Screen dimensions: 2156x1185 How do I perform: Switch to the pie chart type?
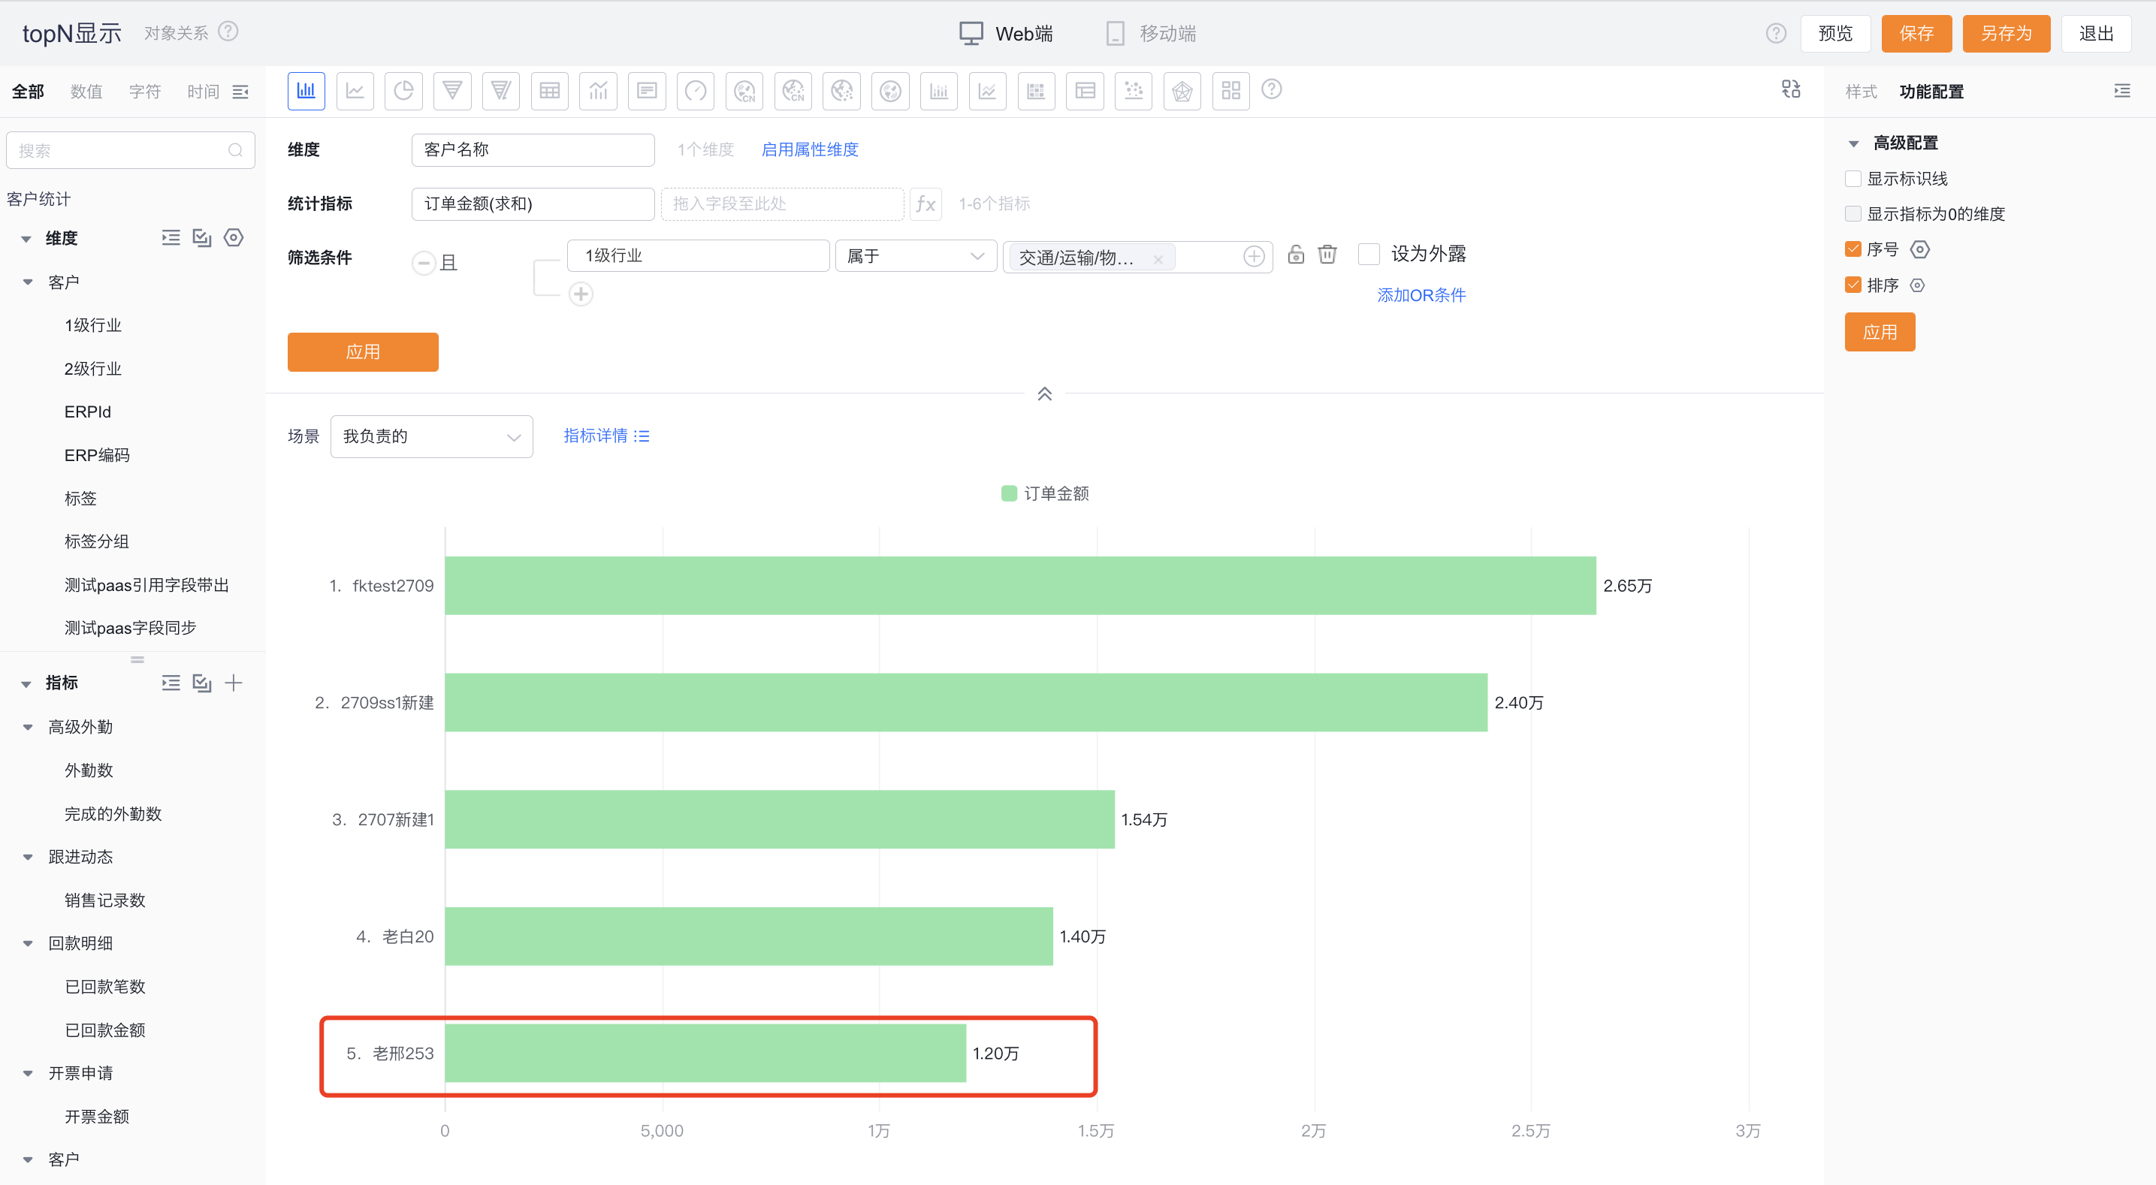403,90
